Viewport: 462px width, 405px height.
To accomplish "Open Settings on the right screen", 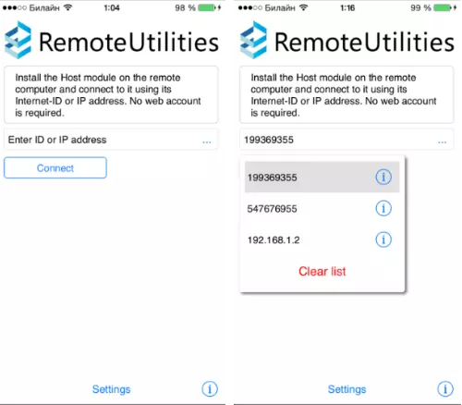I will click(346, 389).
